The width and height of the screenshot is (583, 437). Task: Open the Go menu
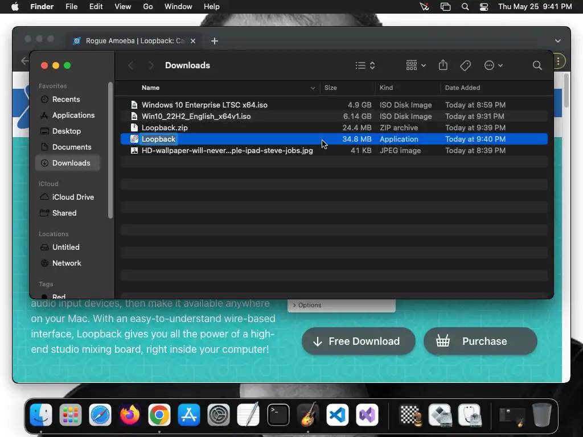pyautogui.click(x=148, y=7)
